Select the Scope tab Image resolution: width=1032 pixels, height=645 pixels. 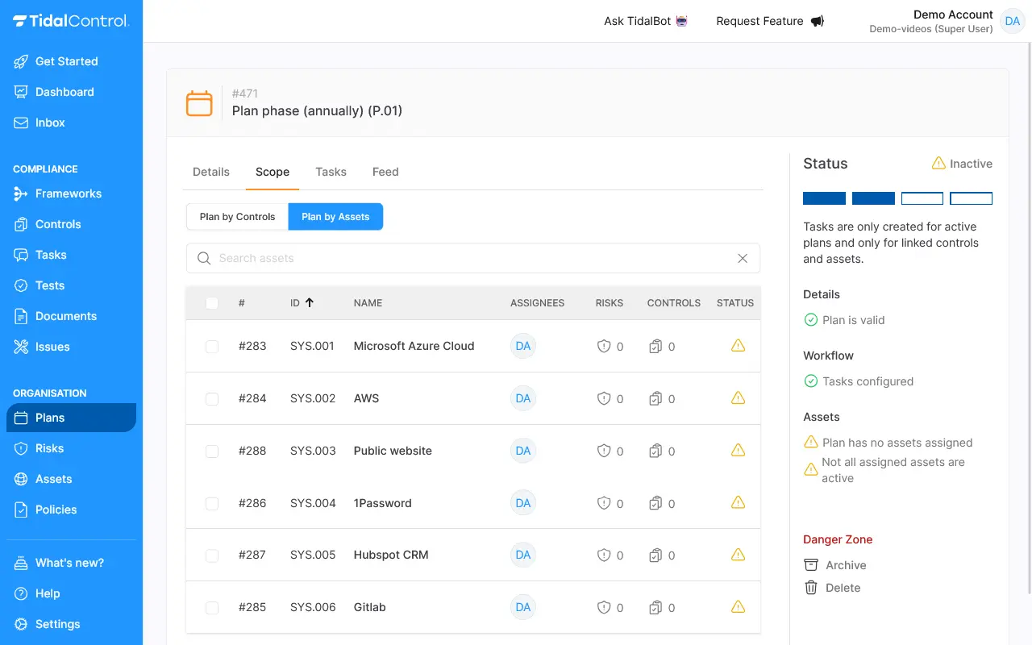pyautogui.click(x=273, y=172)
